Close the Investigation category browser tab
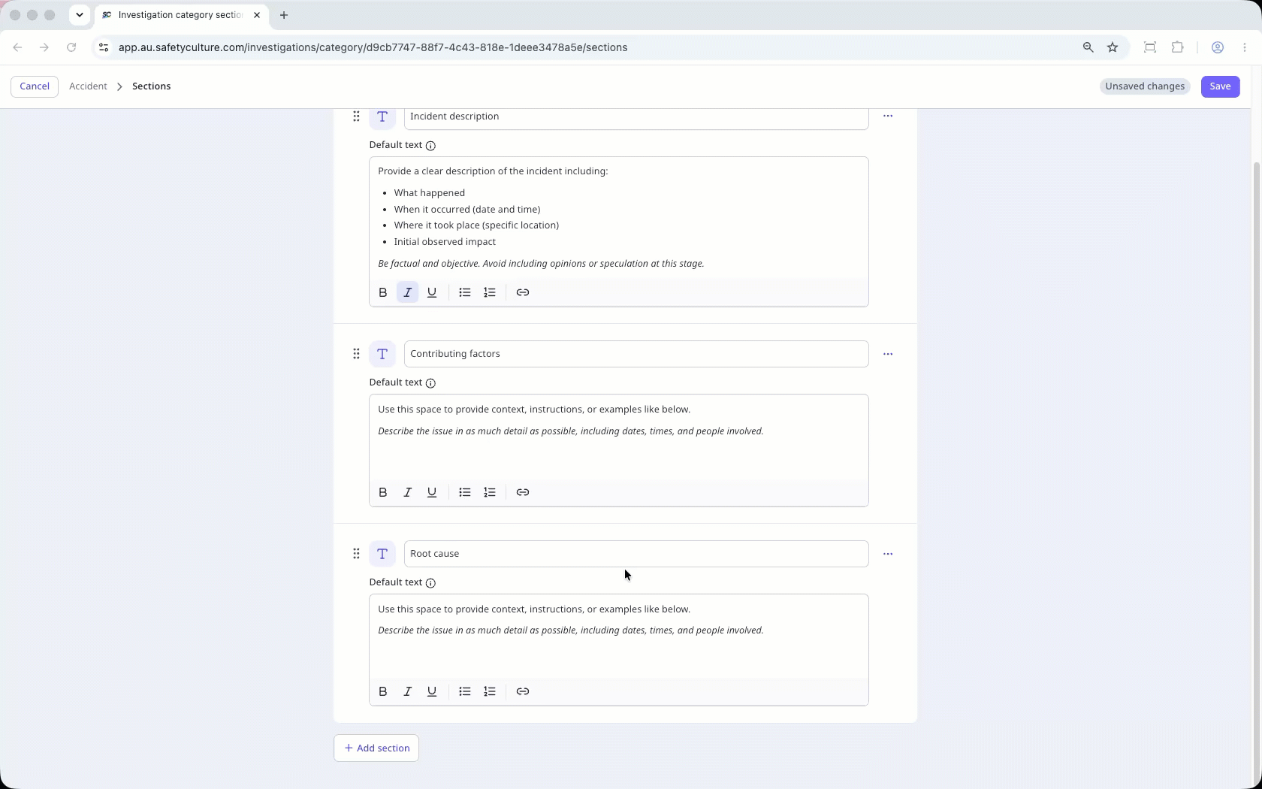The height and width of the screenshot is (789, 1262). coord(257,15)
